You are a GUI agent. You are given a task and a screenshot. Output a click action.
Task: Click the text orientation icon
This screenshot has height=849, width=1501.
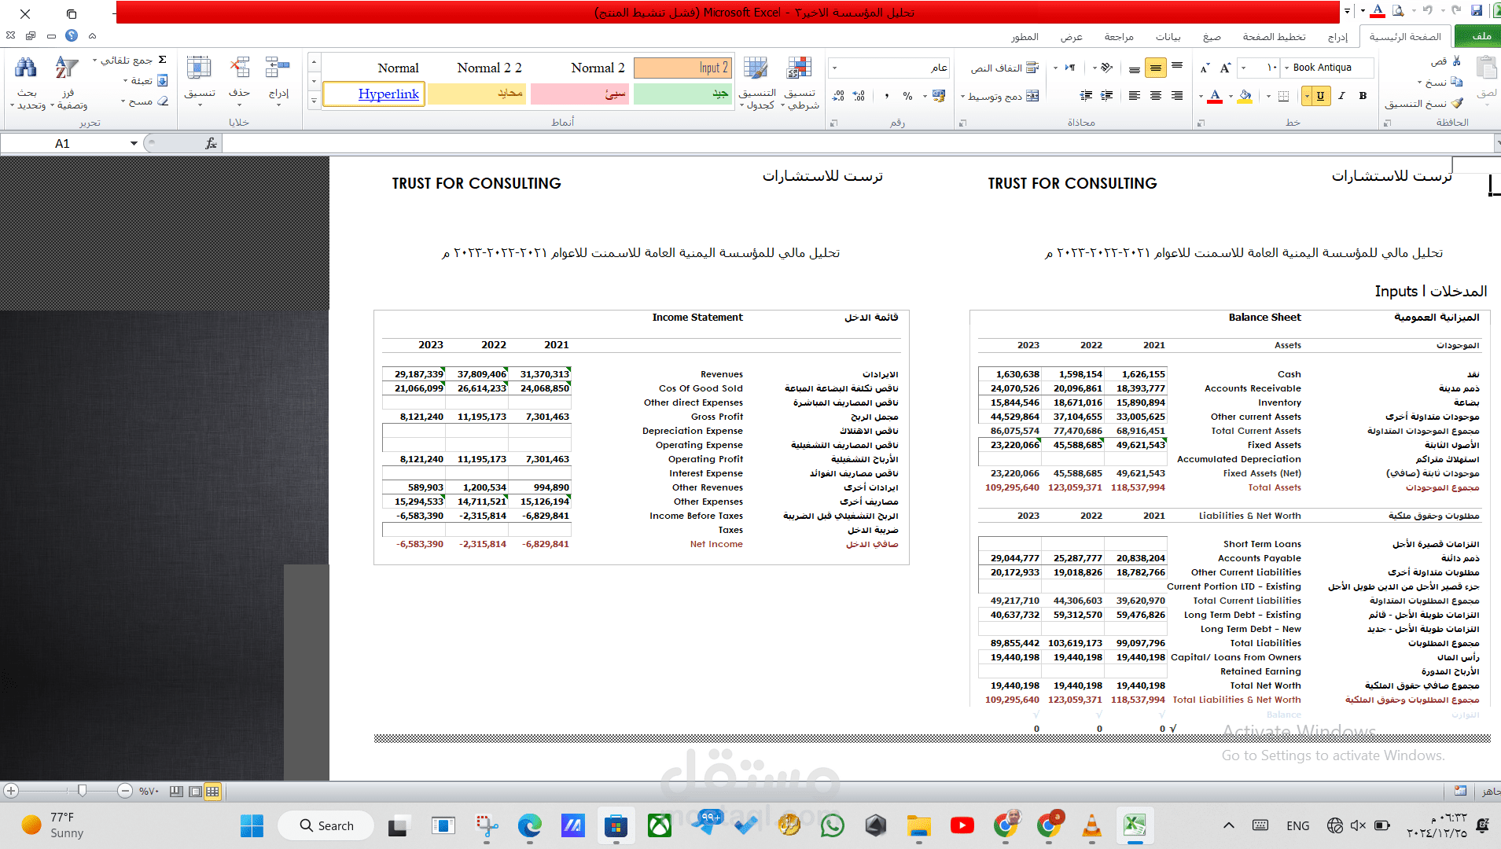point(1107,68)
